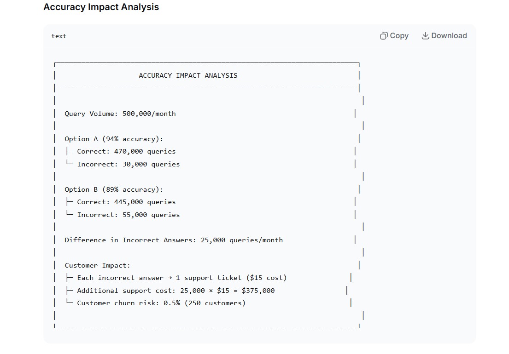The image size is (509, 354).
Task: Click the Copy clipboard icon
Action: pyautogui.click(x=384, y=35)
